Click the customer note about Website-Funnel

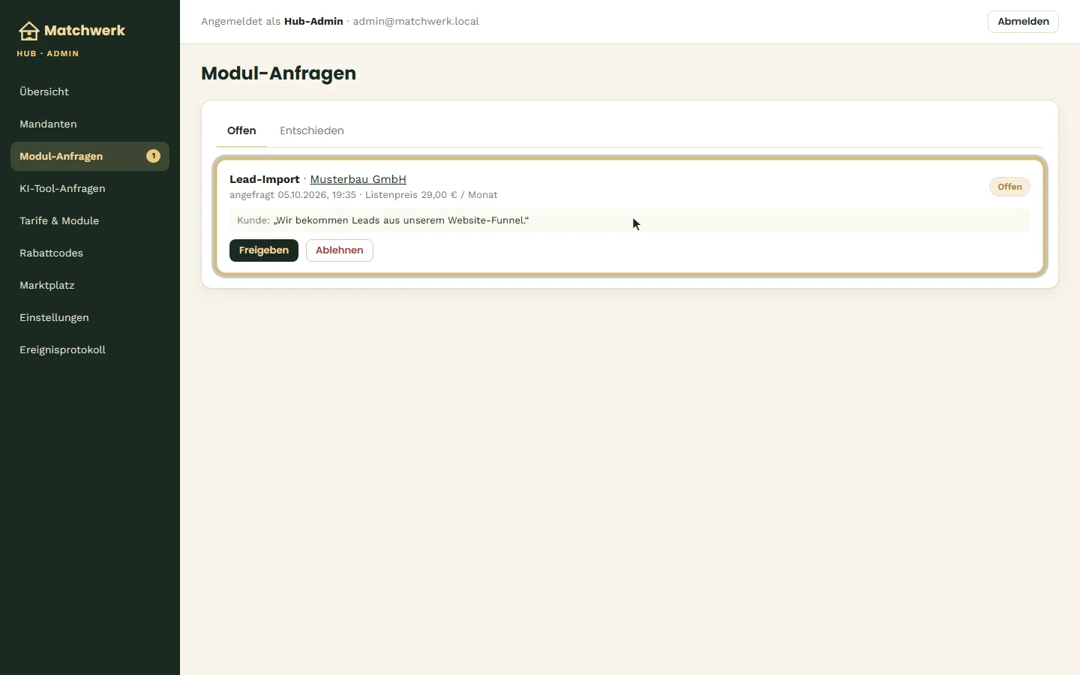click(629, 220)
